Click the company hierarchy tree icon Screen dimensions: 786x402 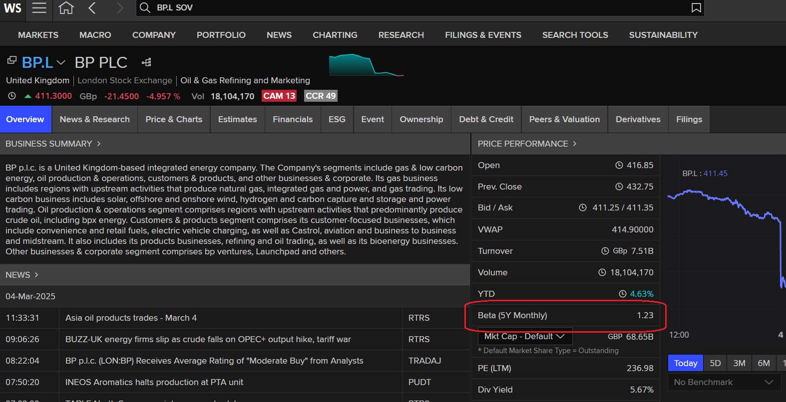146,62
